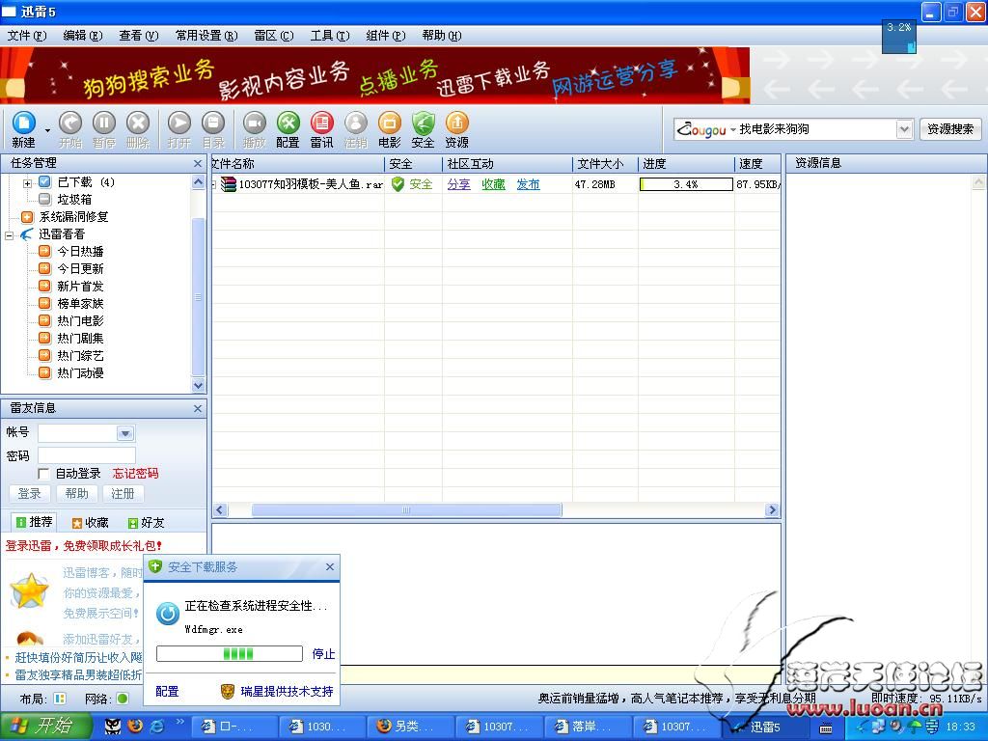This screenshot has width=988, height=741.
Task: Click the 资源搜索 search button
Action: tap(950, 129)
